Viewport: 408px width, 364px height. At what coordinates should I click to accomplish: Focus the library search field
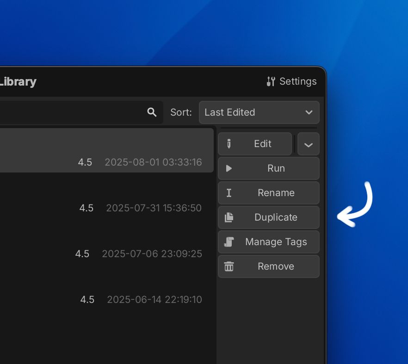pyautogui.click(x=81, y=112)
